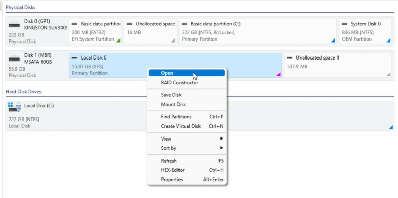Choose RAID Constructor from context menu
398x198 pixels.
pos(187,83)
